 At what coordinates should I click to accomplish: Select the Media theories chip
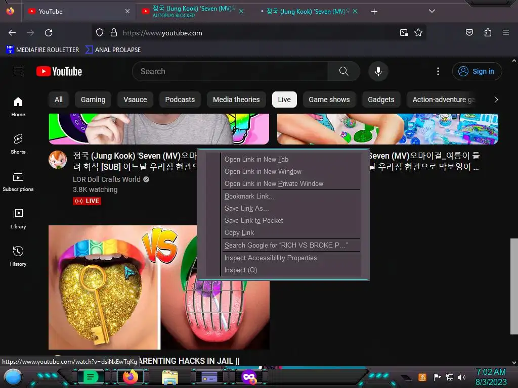pyautogui.click(x=236, y=100)
